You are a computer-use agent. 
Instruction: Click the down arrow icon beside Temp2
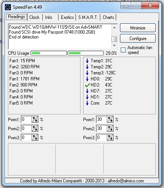(87, 67)
